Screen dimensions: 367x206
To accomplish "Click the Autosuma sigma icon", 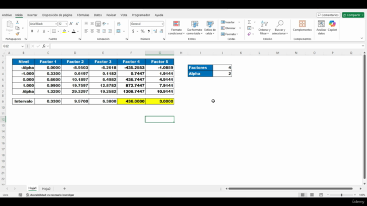I will tap(249, 22).
